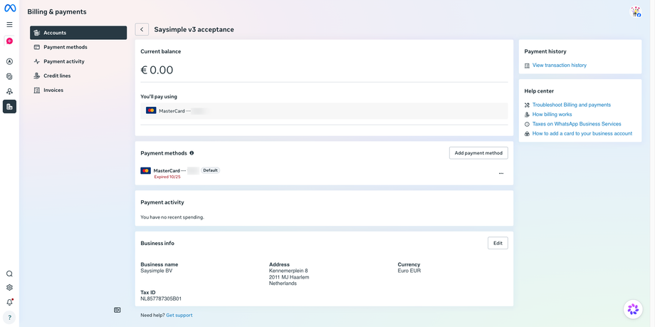Click the info icon next to Payment methods

pyautogui.click(x=192, y=153)
